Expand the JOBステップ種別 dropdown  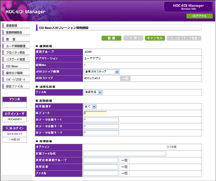(x=101, y=72)
